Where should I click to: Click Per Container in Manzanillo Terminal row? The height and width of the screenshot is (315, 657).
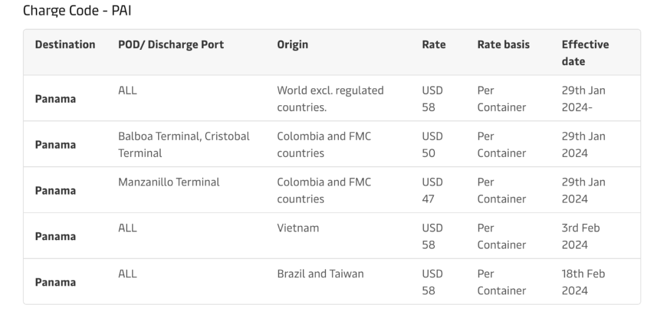click(x=501, y=190)
